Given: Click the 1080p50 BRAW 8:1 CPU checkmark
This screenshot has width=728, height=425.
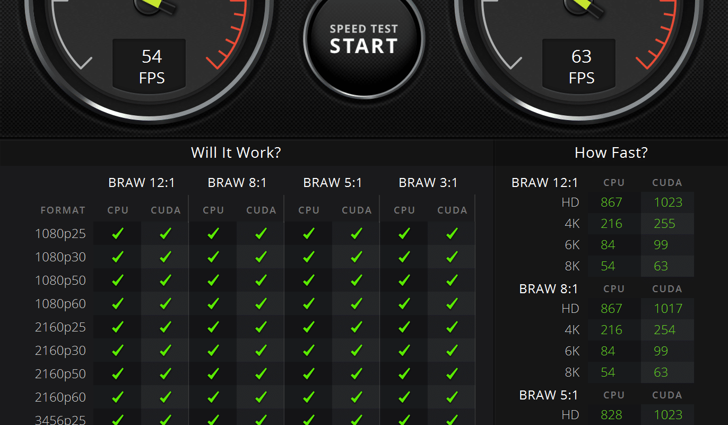Looking at the screenshot, I should [213, 280].
